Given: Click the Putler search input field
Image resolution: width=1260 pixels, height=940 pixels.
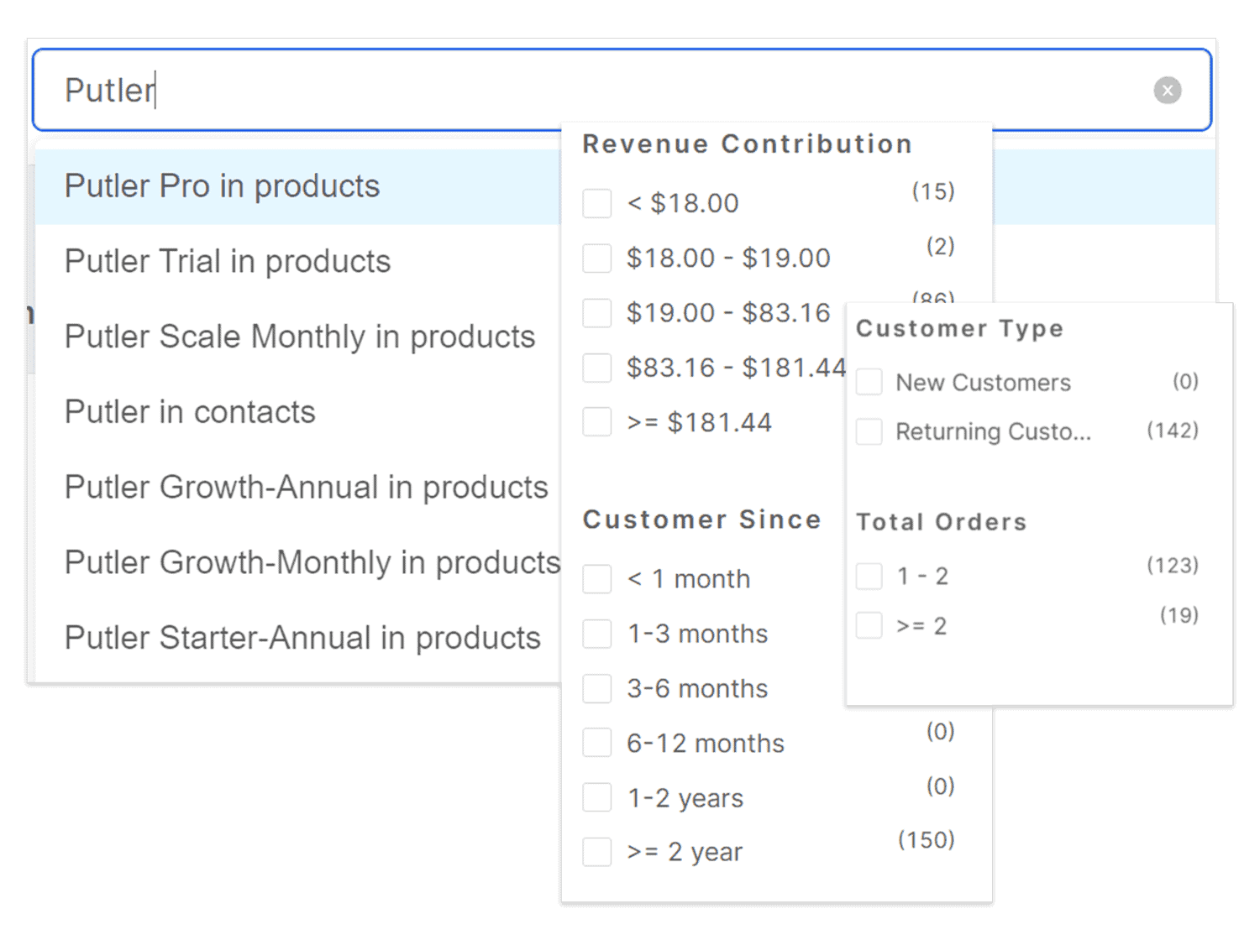Looking at the screenshot, I should tap(588, 90).
